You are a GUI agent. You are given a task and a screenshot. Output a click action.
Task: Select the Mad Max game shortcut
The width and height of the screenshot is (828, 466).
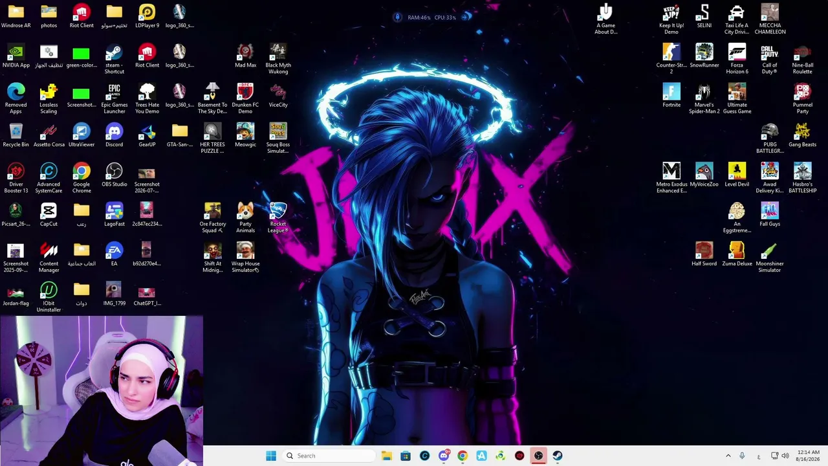[x=245, y=56]
